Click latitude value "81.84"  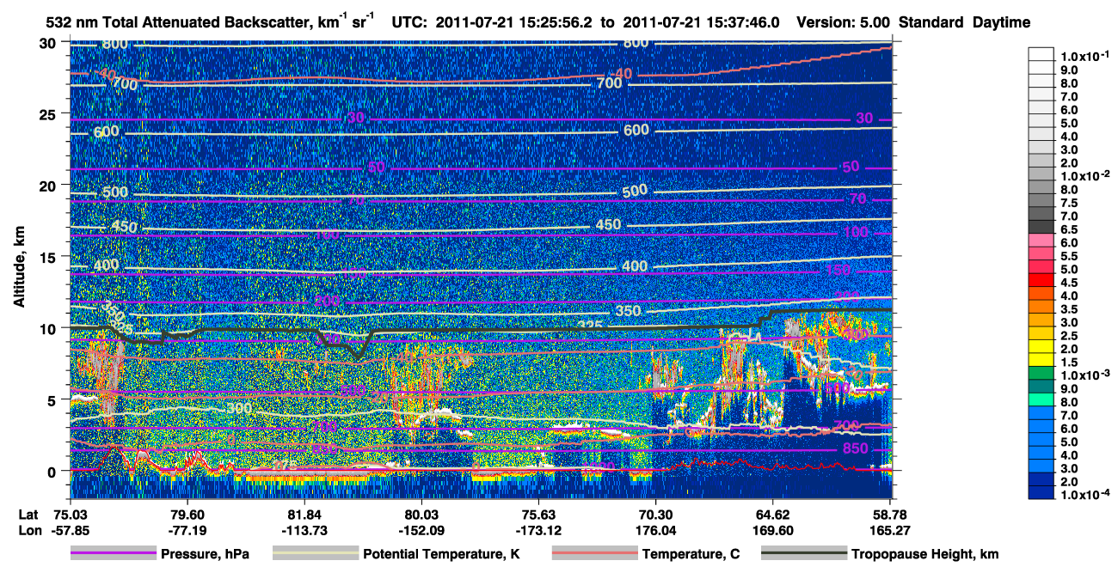304,514
